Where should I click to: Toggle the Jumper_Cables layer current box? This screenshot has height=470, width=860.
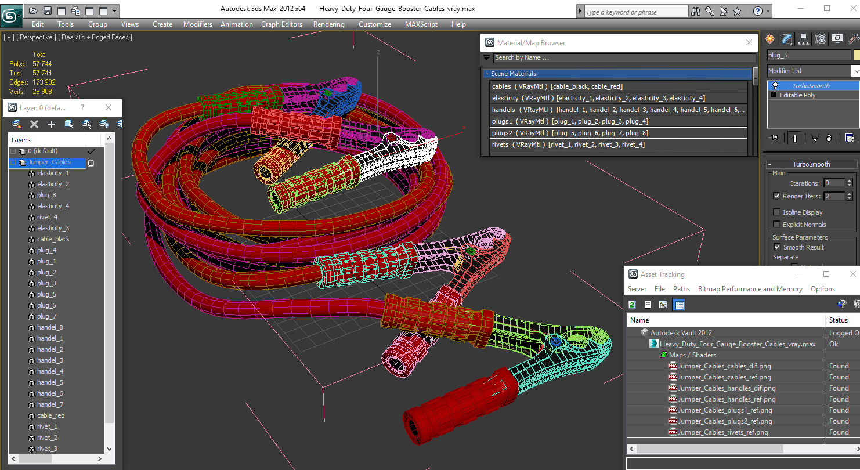click(x=91, y=163)
